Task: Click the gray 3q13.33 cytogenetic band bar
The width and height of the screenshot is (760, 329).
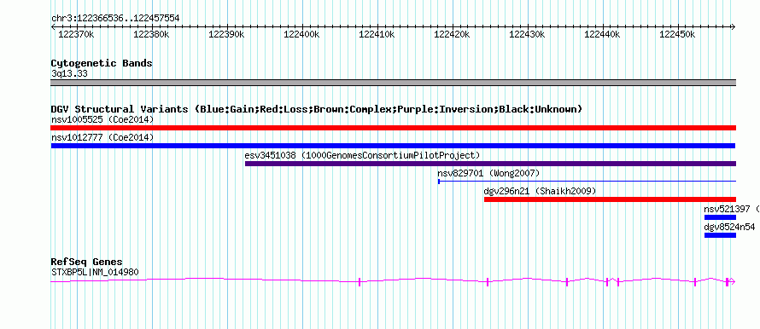Action: (393, 83)
